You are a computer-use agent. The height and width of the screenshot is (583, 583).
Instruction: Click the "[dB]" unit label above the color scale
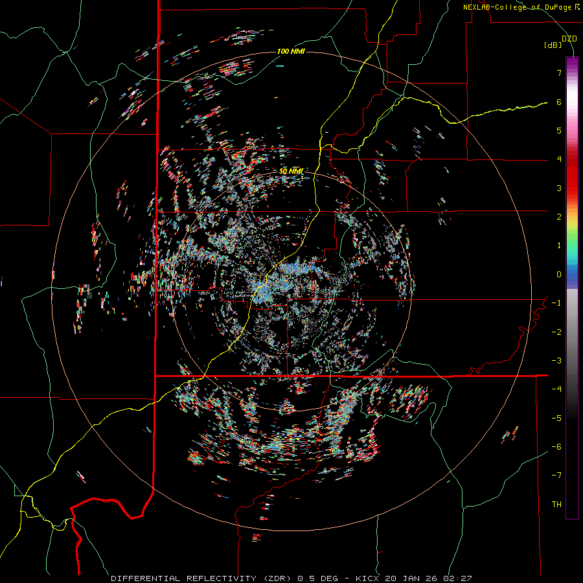point(553,45)
